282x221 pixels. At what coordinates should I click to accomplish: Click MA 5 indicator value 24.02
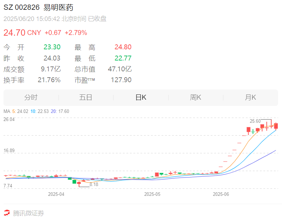pos(23,111)
